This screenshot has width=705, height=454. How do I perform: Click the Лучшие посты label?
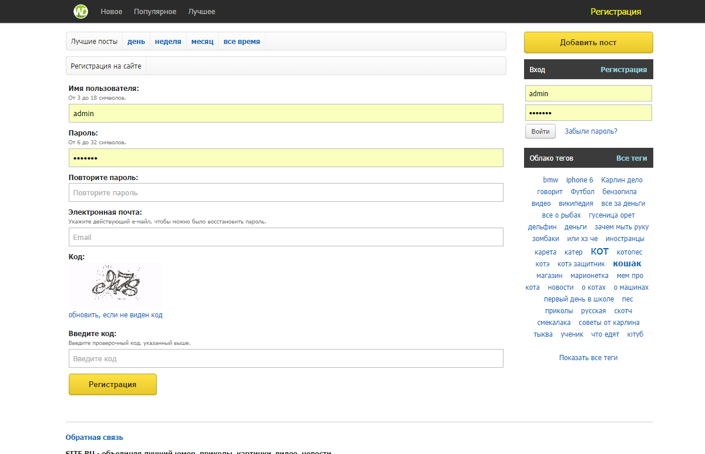[x=94, y=42]
